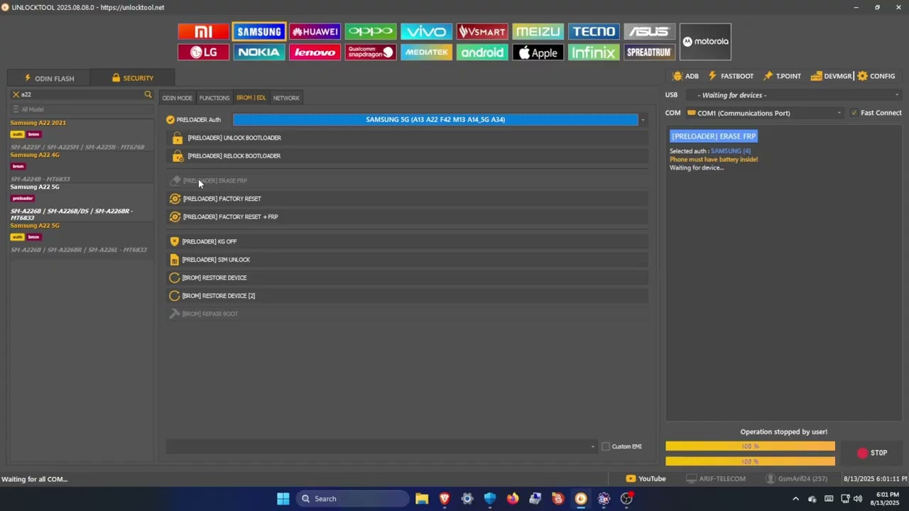The width and height of the screenshot is (909, 511).
Task: Open File Explorer from the taskbar
Action: pyautogui.click(x=422, y=499)
